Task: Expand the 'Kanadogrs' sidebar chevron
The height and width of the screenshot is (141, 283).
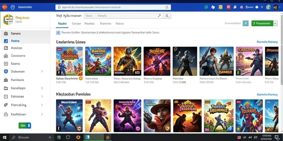Action: [x=42, y=88]
